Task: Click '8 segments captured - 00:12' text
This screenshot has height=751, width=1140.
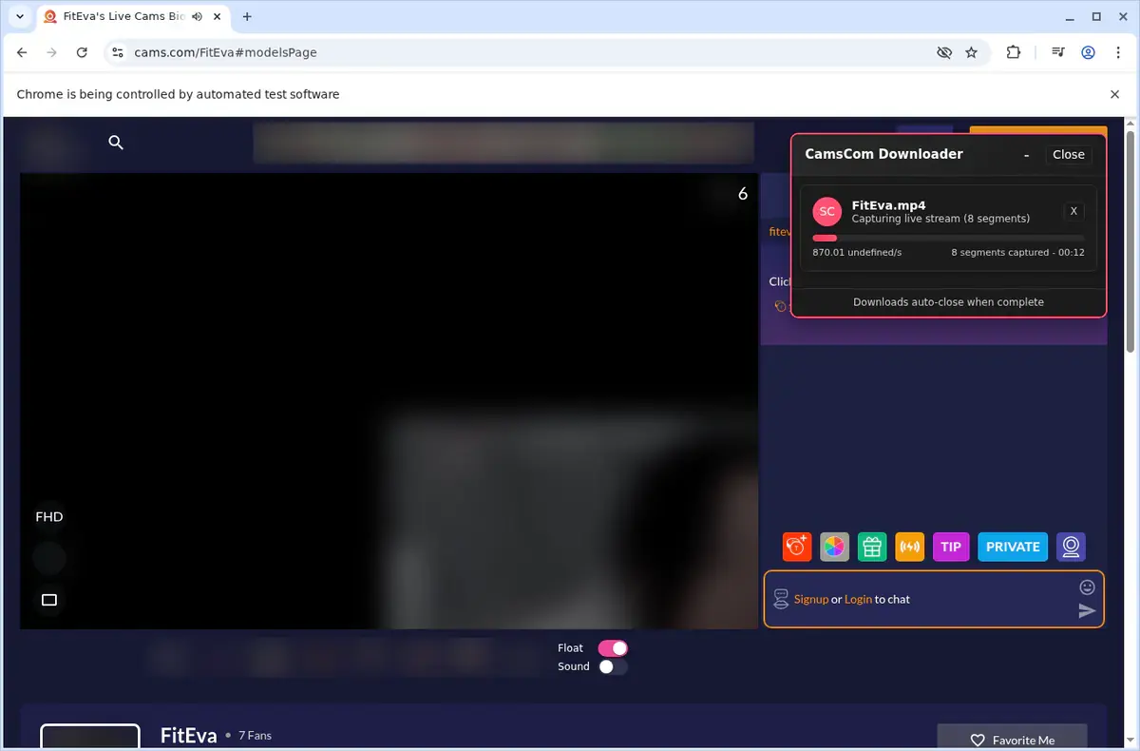Action: pyautogui.click(x=1017, y=253)
